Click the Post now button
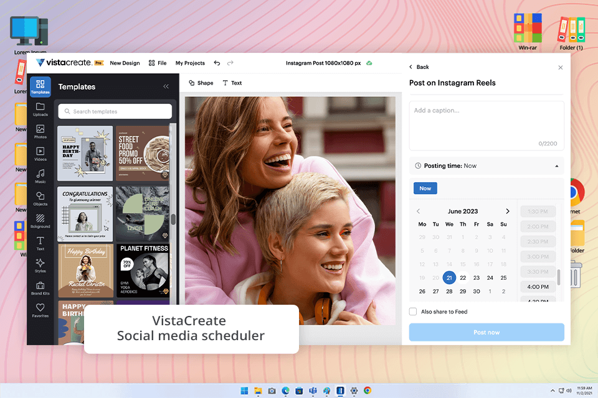This screenshot has height=398, width=598. (486, 332)
